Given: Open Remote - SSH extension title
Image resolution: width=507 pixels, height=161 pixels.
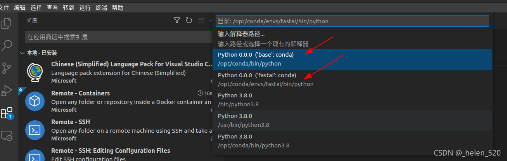Looking at the screenshot, I should point(71,122).
